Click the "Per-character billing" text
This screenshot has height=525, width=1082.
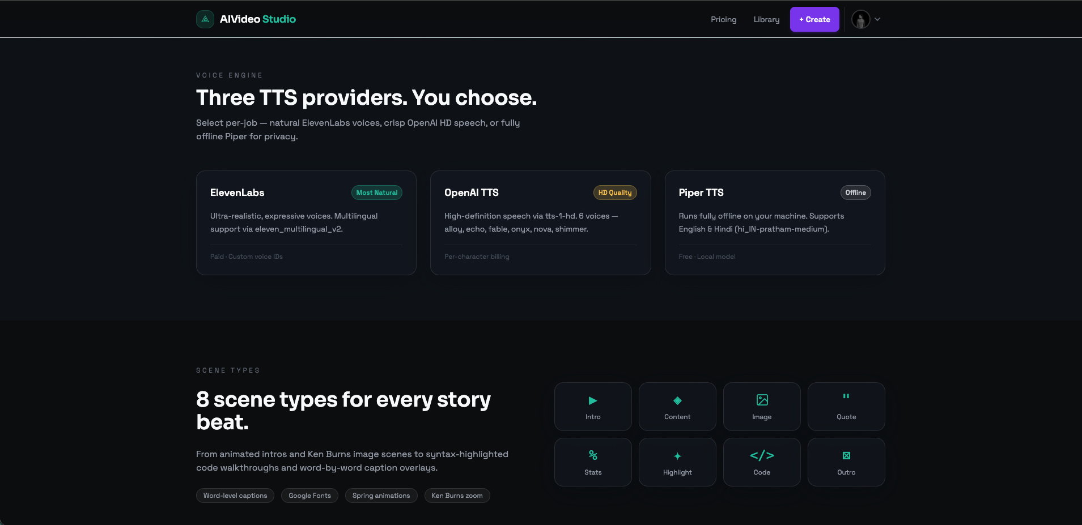477,257
